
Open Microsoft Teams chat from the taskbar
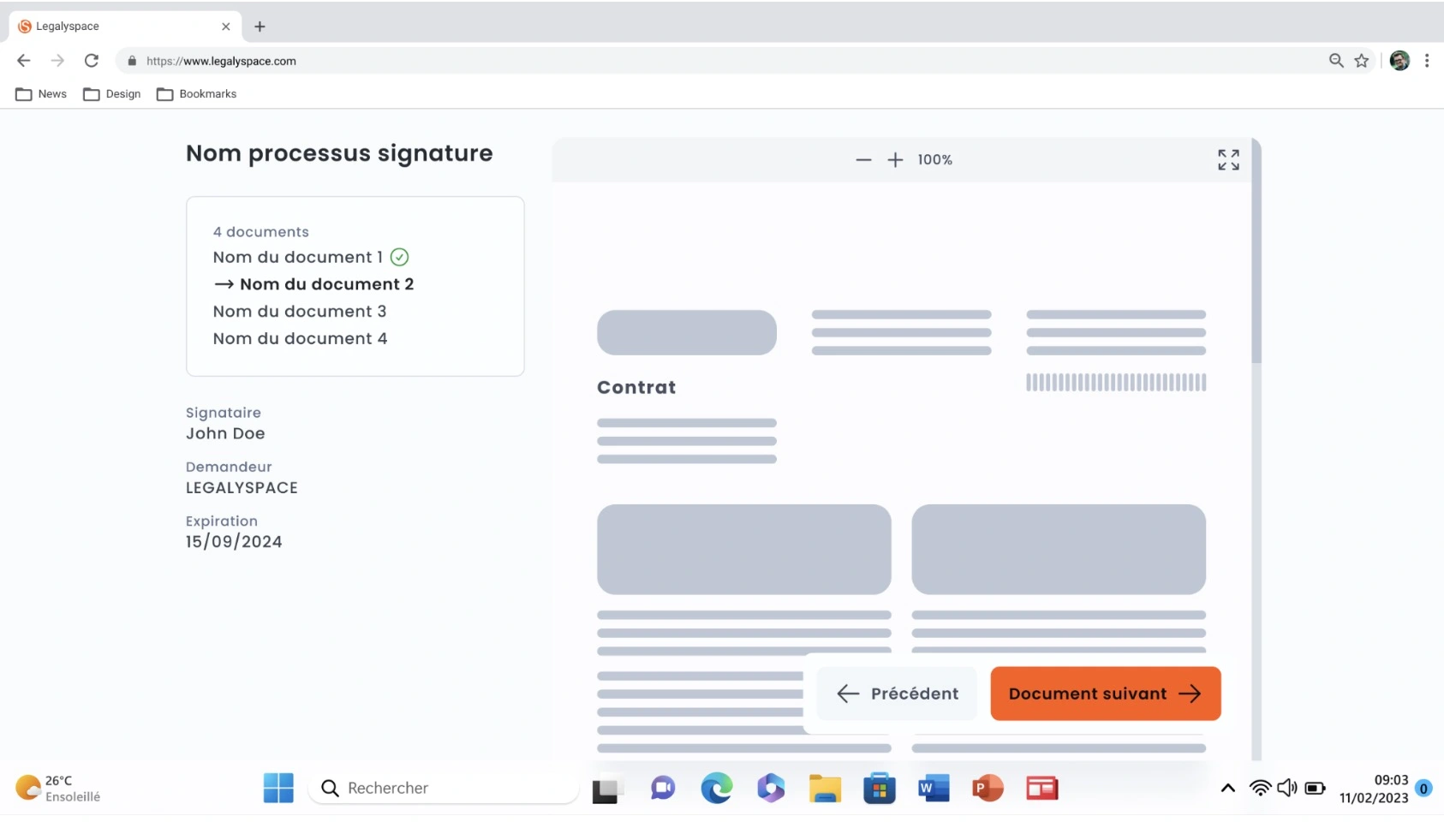coord(661,788)
